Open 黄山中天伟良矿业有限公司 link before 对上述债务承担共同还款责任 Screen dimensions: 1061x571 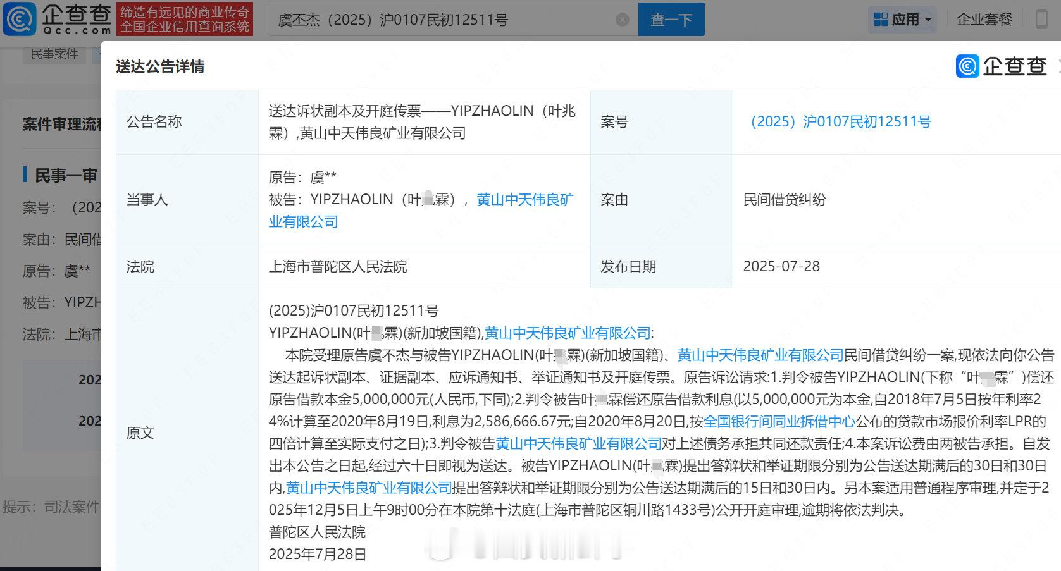tap(578, 443)
